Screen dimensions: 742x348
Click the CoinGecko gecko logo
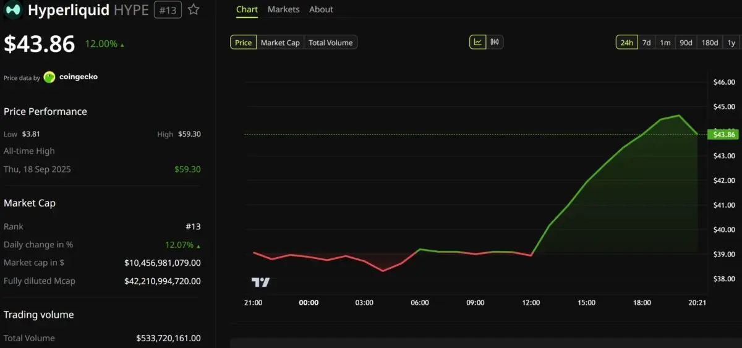[x=49, y=77]
